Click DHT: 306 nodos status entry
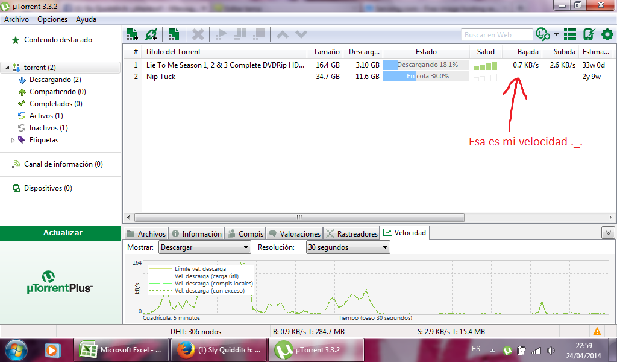 196,332
